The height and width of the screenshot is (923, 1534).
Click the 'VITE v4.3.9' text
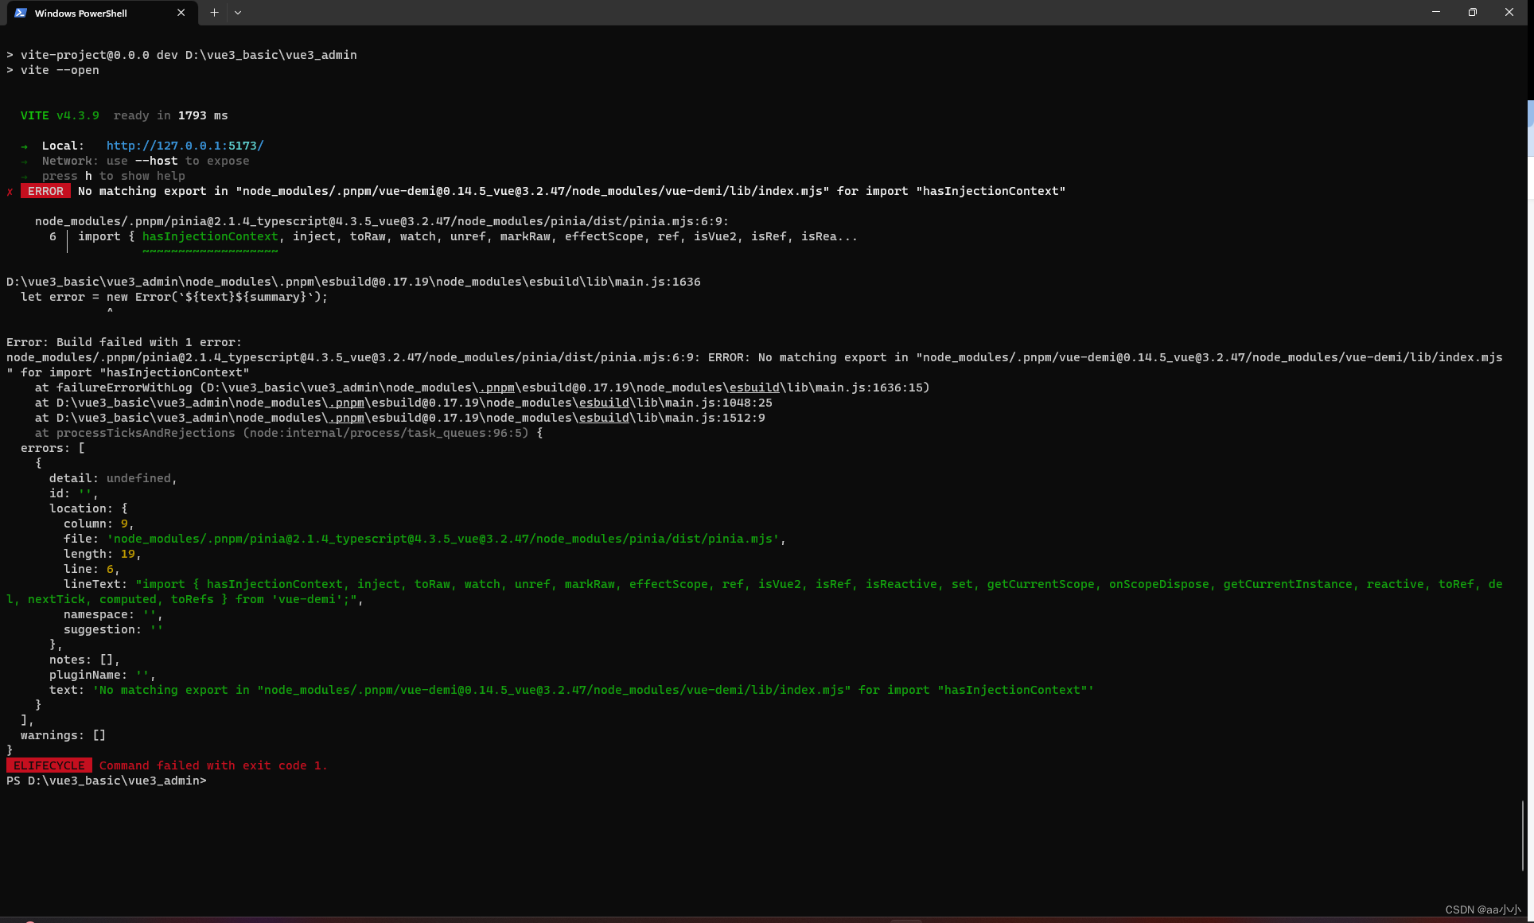point(60,115)
